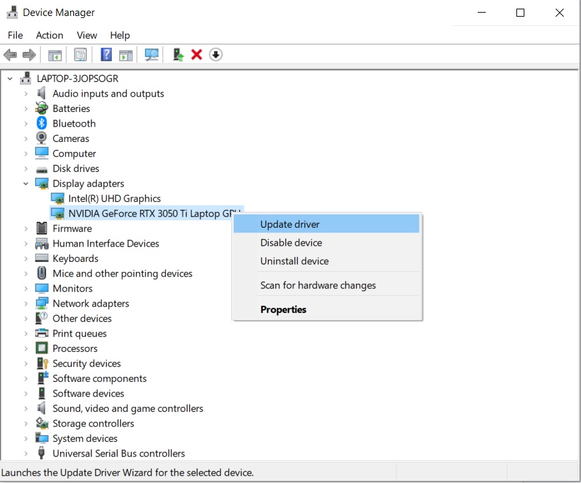Click the Universal Serial Bus controllers icon
Screen dimensions: 581x483
click(41, 452)
